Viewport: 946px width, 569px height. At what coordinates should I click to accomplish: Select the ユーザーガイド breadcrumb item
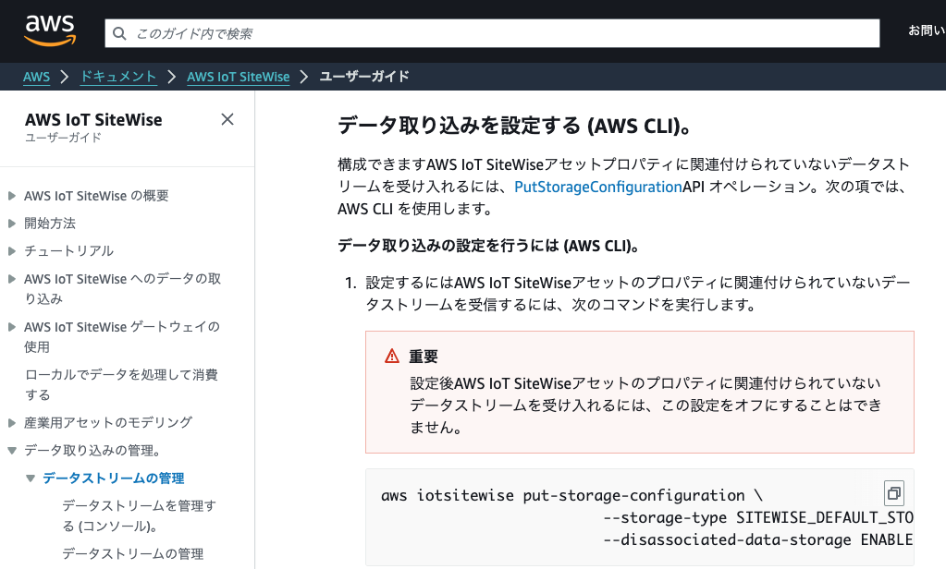tap(362, 77)
